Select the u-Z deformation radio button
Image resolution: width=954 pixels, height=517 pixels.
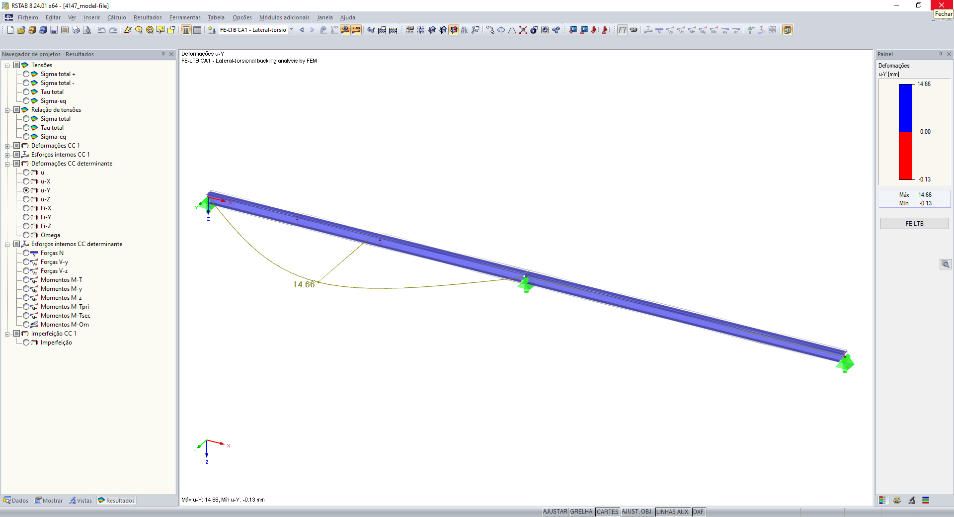(x=26, y=199)
